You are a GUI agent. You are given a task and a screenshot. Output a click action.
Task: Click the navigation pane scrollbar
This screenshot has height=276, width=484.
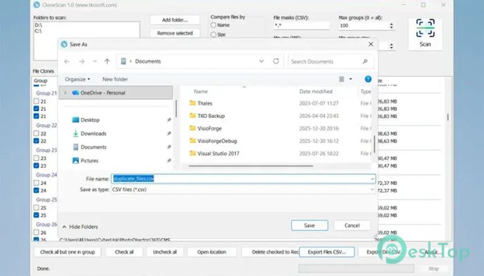(x=176, y=108)
